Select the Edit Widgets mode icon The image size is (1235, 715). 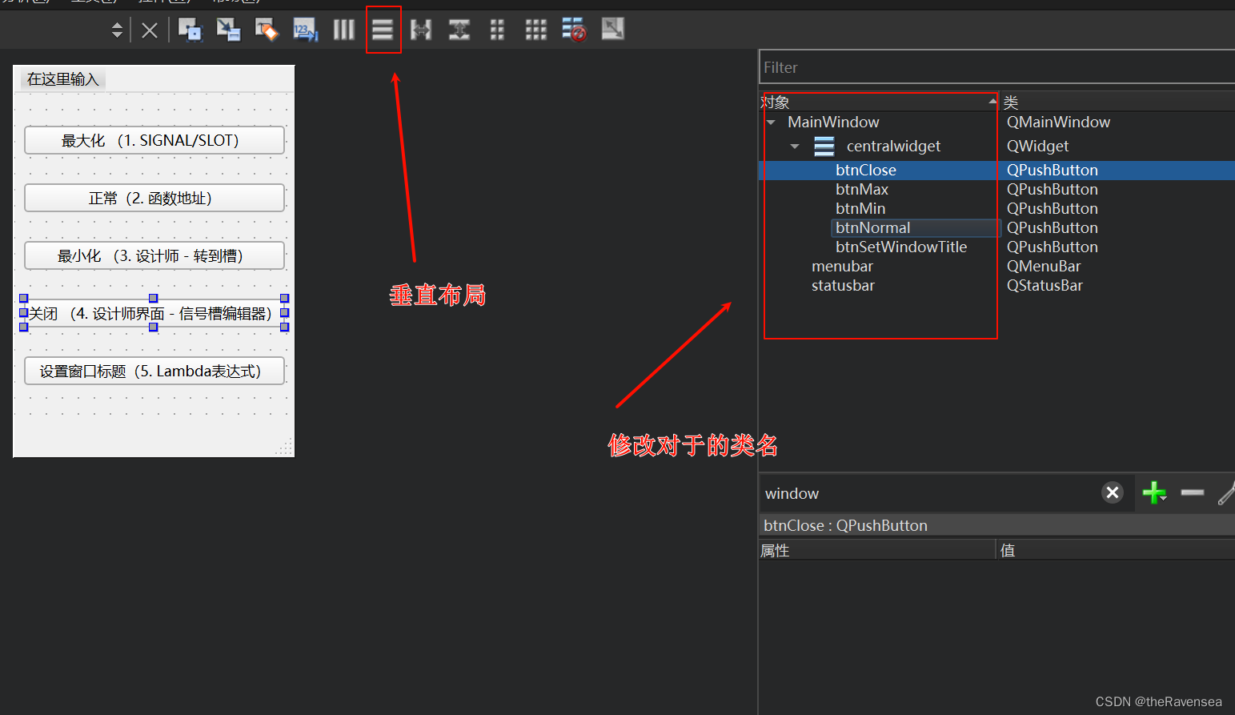190,30
